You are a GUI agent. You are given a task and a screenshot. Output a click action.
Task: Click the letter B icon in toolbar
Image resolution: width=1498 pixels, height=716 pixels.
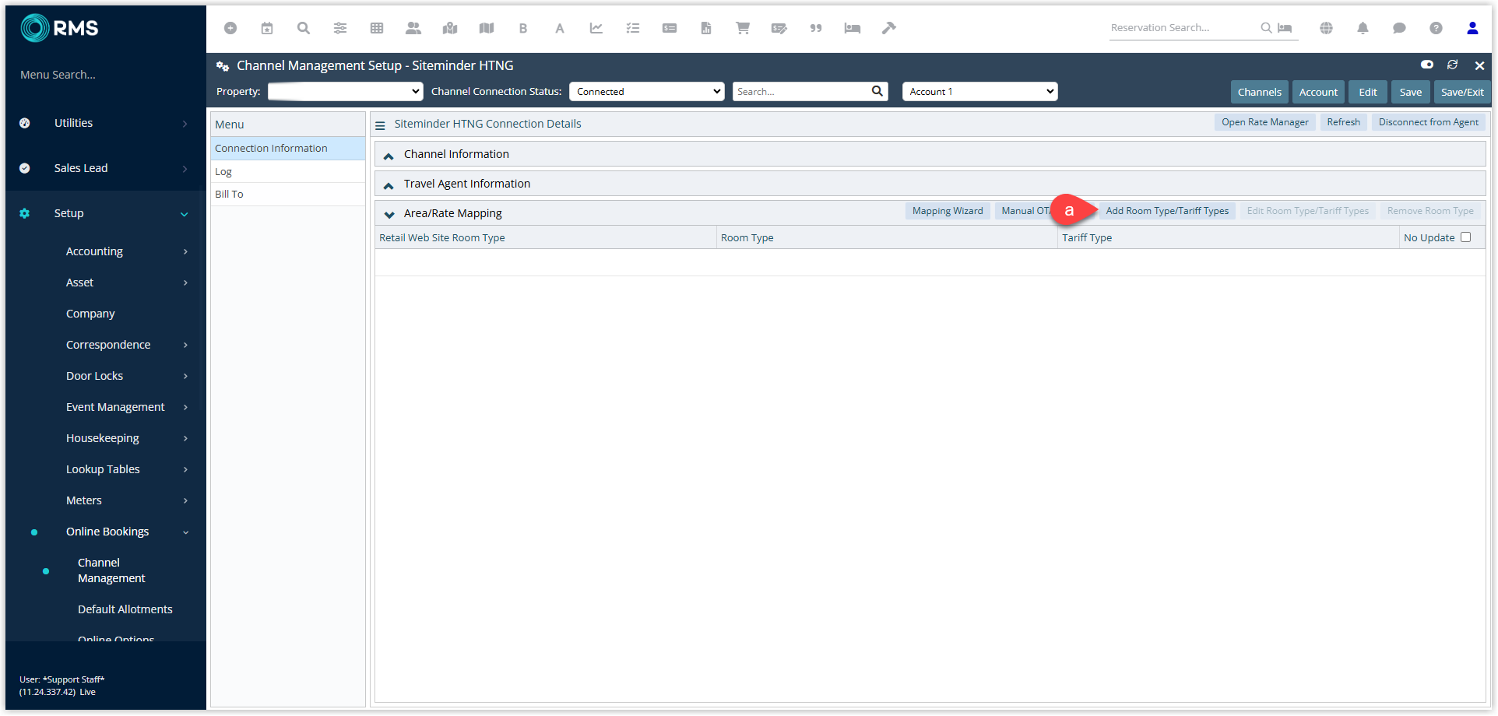click(x=523, y=28)
